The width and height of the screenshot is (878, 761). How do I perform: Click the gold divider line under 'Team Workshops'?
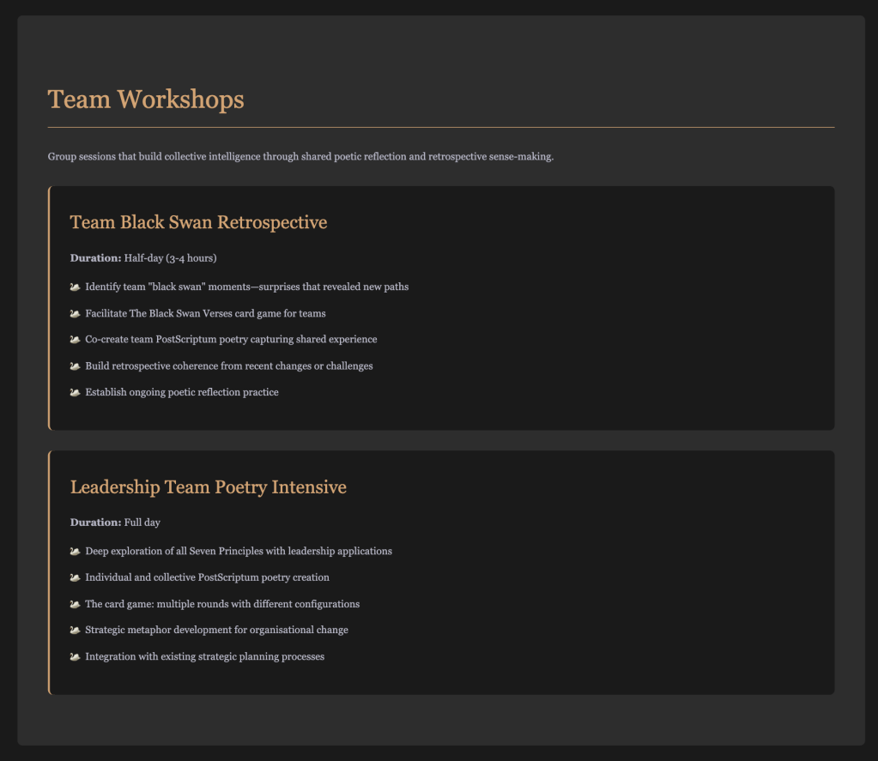tap(441, 127)
